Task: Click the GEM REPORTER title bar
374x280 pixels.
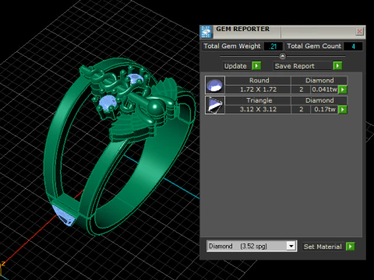Action: click(x=283, y=32)
